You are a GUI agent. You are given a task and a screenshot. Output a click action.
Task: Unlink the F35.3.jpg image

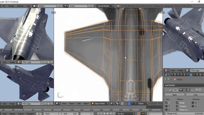point(52,103)
